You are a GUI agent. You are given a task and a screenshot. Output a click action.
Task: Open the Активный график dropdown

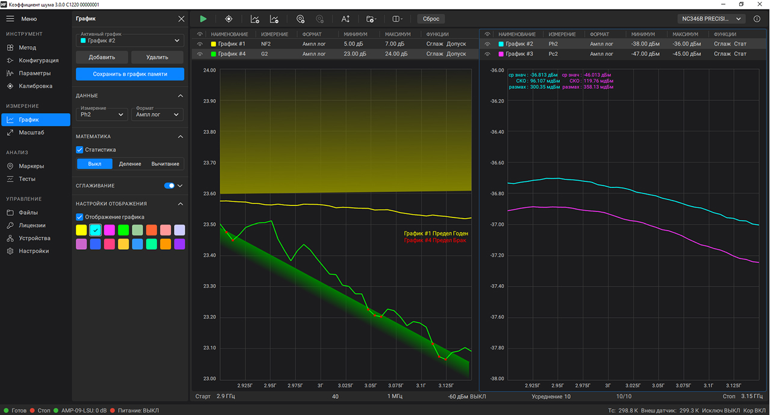pos(130,41)
